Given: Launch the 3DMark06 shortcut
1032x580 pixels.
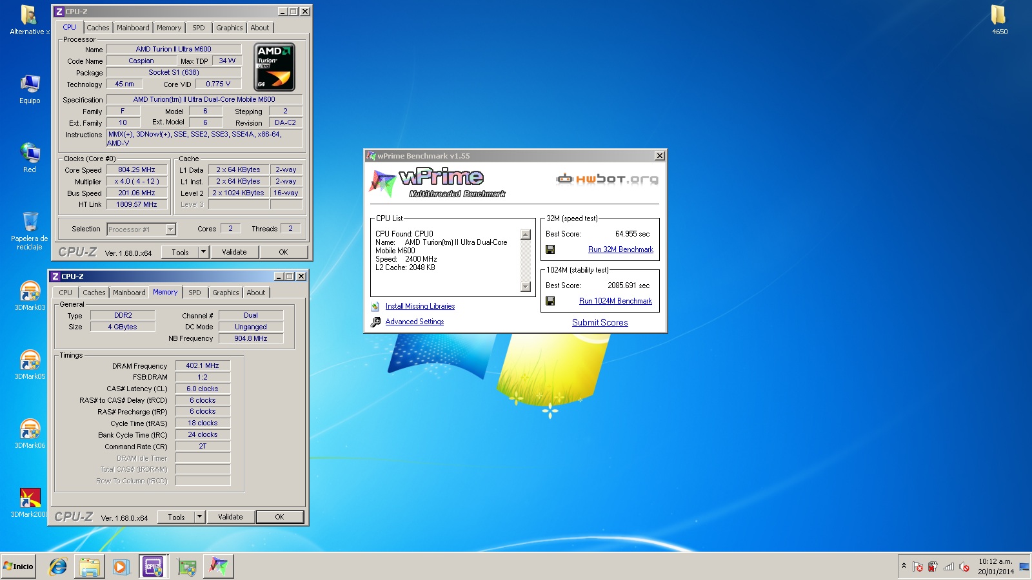Looking at the screenshot, I should 30,434.
